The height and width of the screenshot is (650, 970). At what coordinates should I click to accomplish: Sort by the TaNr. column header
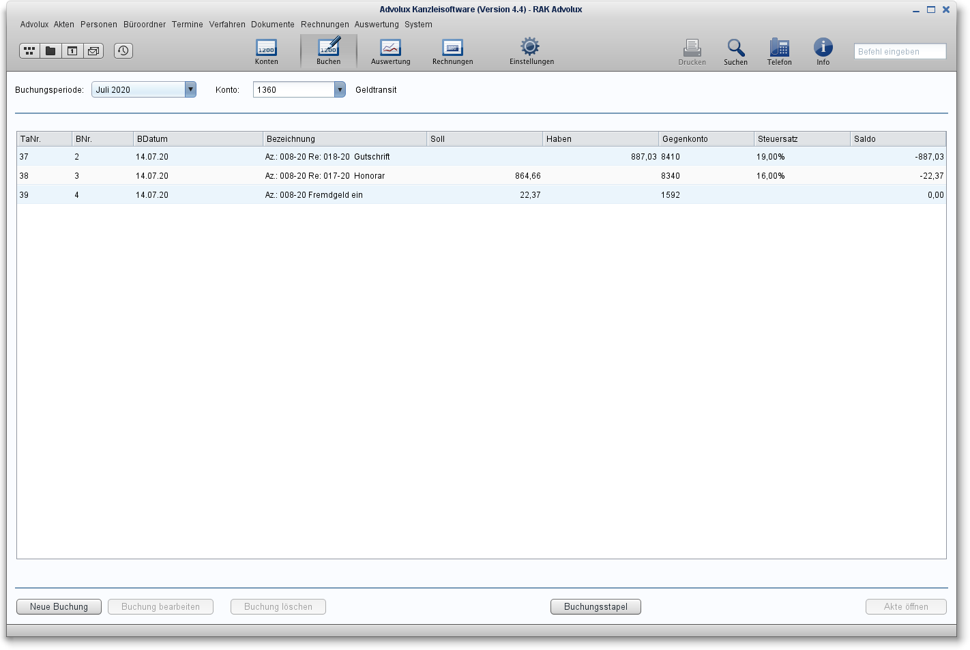44,138
